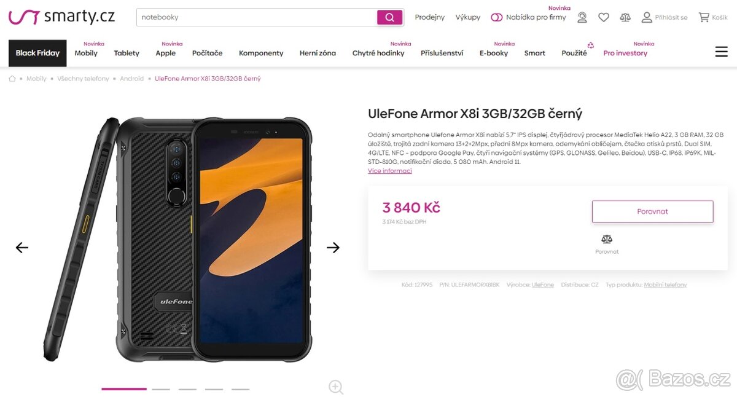This screenshot has height=397, width=737.
Task: Click the smarty.cz logo
Action: tap(60, 17)
